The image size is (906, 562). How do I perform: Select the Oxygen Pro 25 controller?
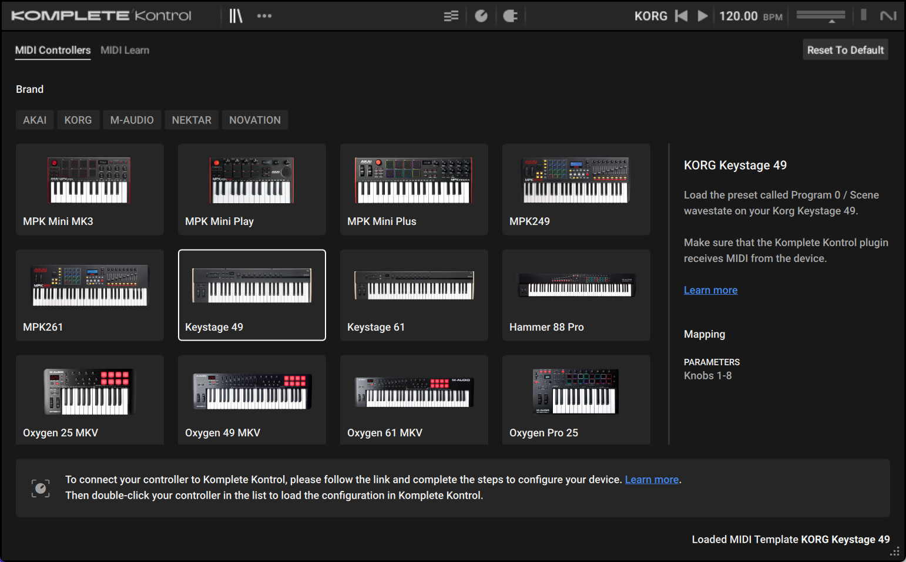[x=576, y=400]
